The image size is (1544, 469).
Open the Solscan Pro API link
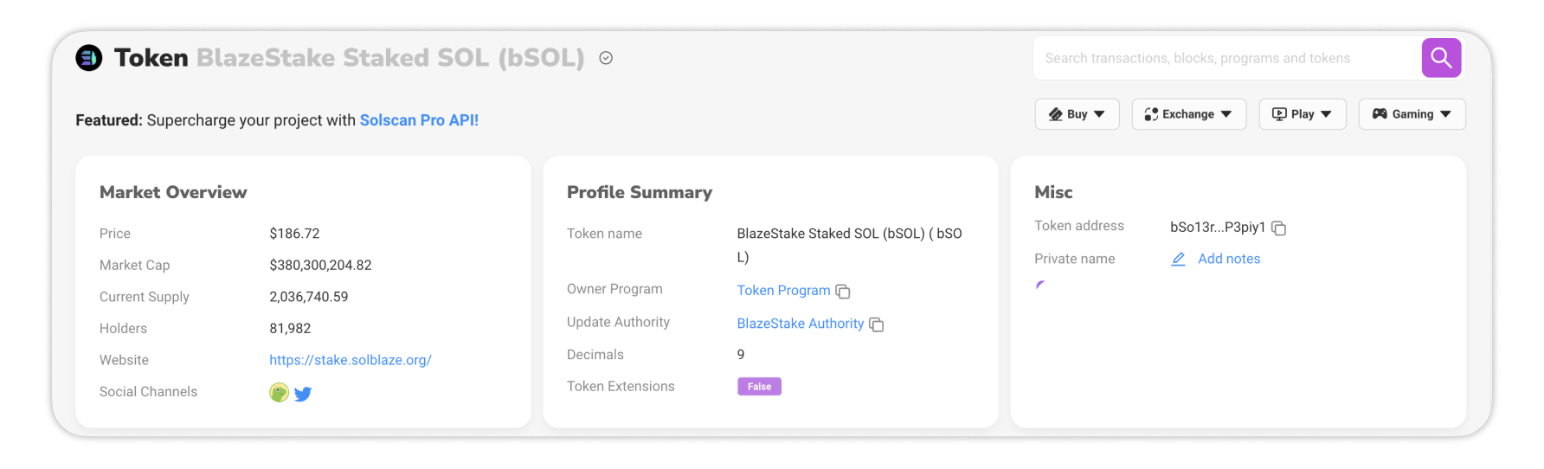pos(419,120)
